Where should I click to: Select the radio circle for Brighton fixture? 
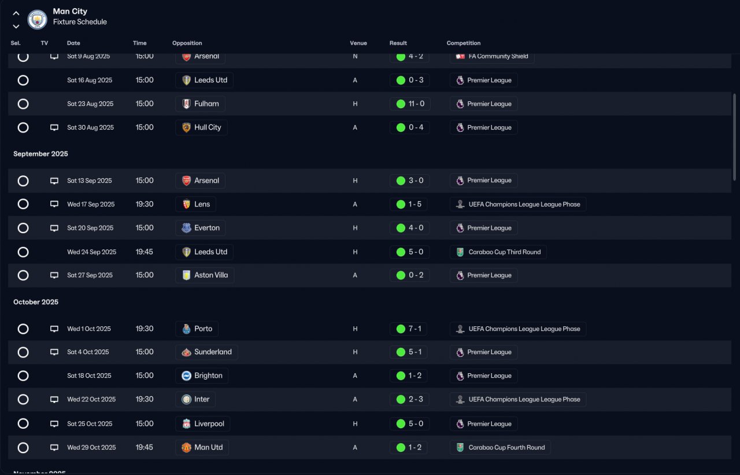pyautogui.click(x=23, y=376)
